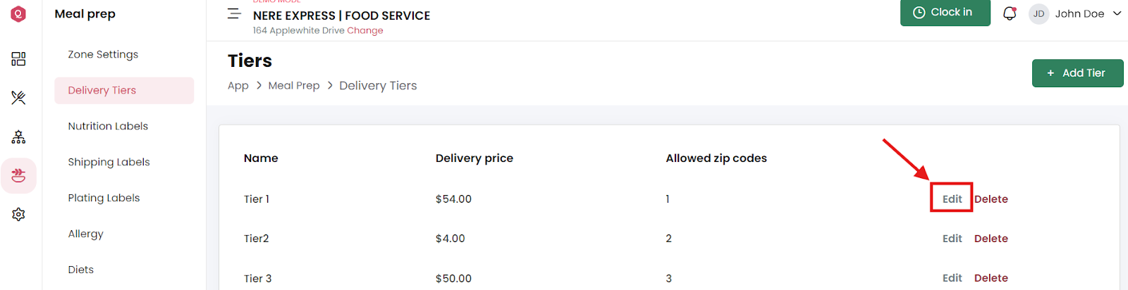Click the Change address link
This screenshot has width=1128, height=290.
pos(365,30)
